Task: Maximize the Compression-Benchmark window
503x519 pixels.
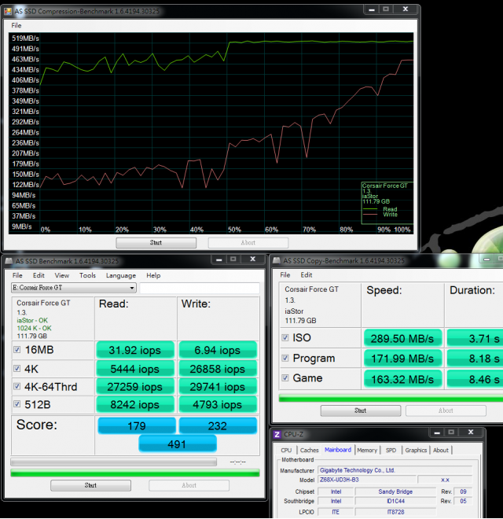Action: click(x=386, y=9)
